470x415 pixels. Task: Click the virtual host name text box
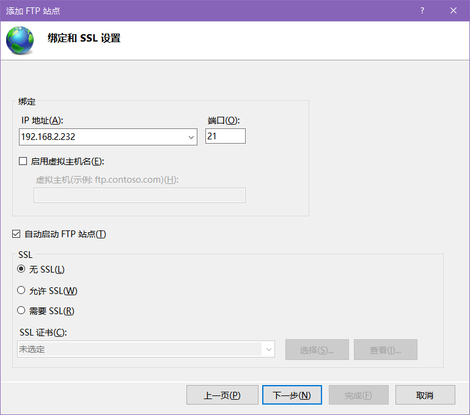139,195
